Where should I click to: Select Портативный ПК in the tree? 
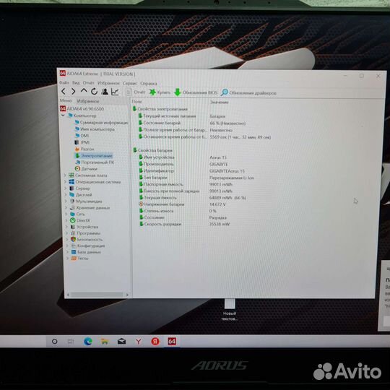pyautogui.click(x=95, y=162)
